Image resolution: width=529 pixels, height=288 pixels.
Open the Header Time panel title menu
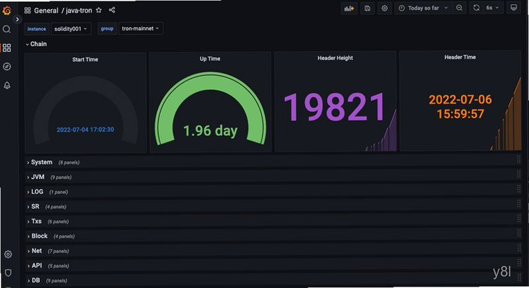click(460, 57)
